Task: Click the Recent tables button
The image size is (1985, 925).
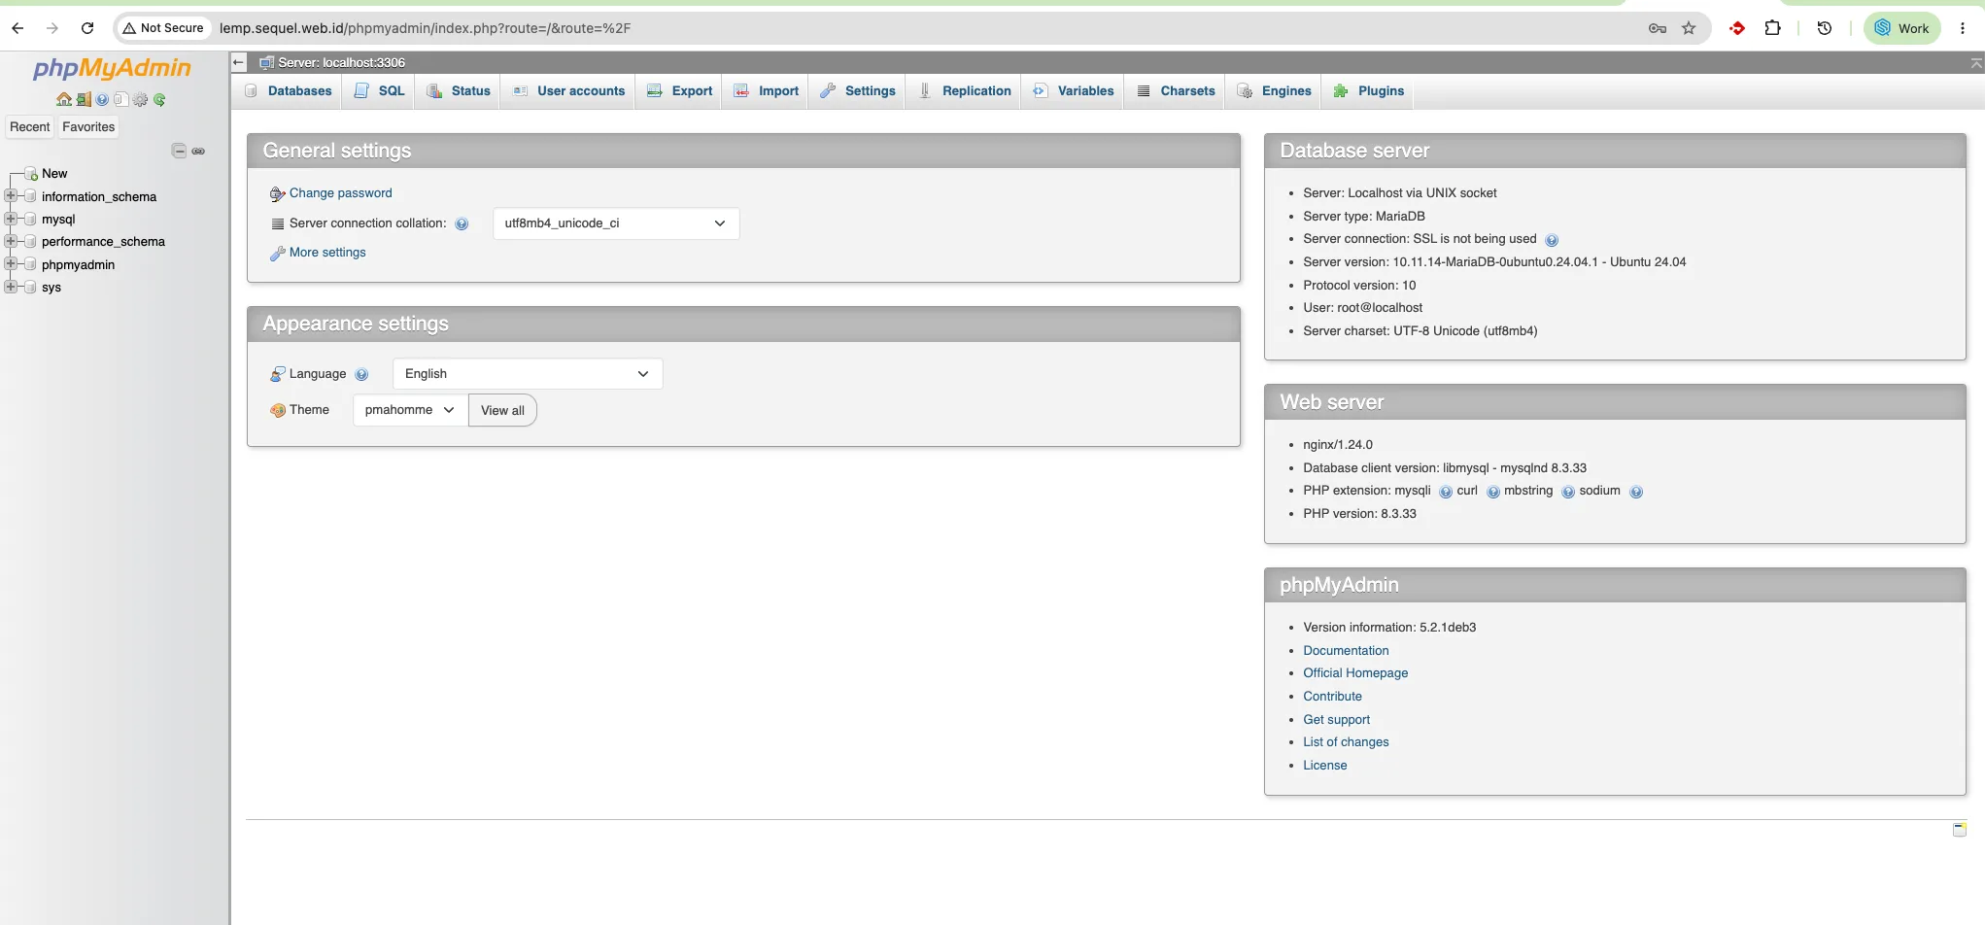Action: click(30, 127)
